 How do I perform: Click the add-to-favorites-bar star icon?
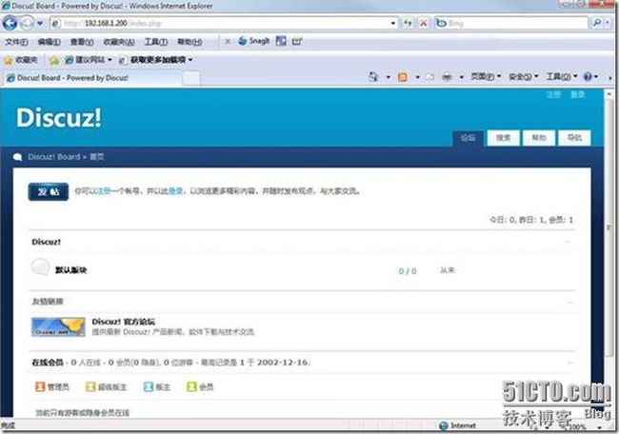(x=54, y=60)
